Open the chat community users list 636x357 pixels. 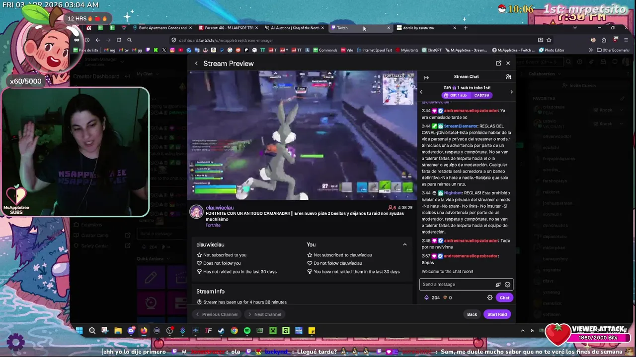pyautogui.click(x=508, y=77)
